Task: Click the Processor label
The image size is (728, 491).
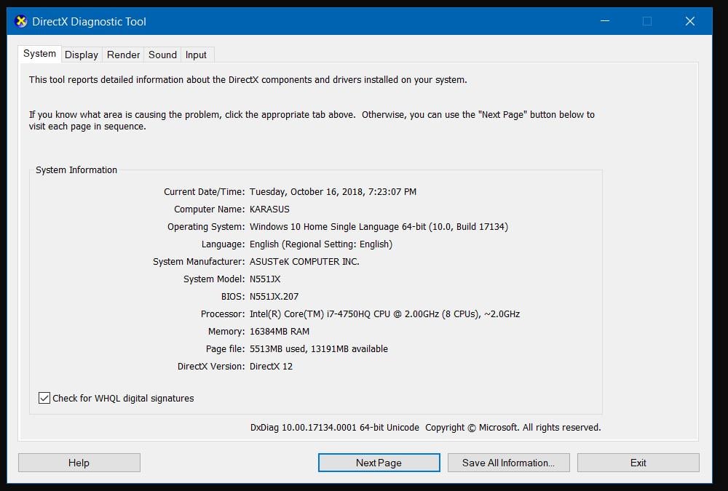Action: tap(222, 314)
